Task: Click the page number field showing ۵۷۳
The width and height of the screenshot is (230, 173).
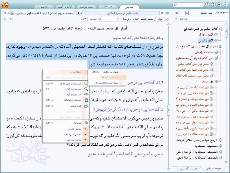Action: 84,19
